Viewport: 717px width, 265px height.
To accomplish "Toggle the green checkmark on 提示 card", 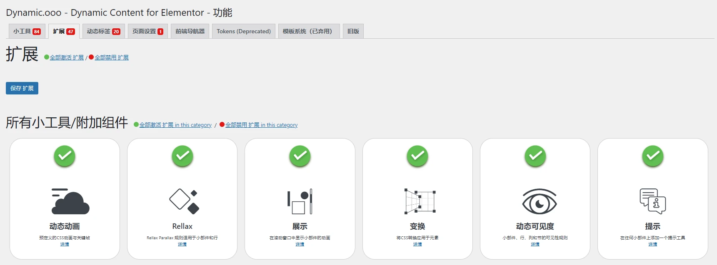I will [653, 156].
